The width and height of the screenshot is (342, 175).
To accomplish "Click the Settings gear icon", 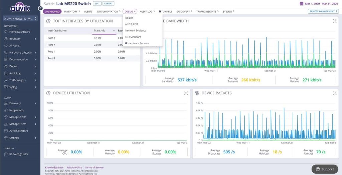I will pyautogui.click(x=6, y=138).
